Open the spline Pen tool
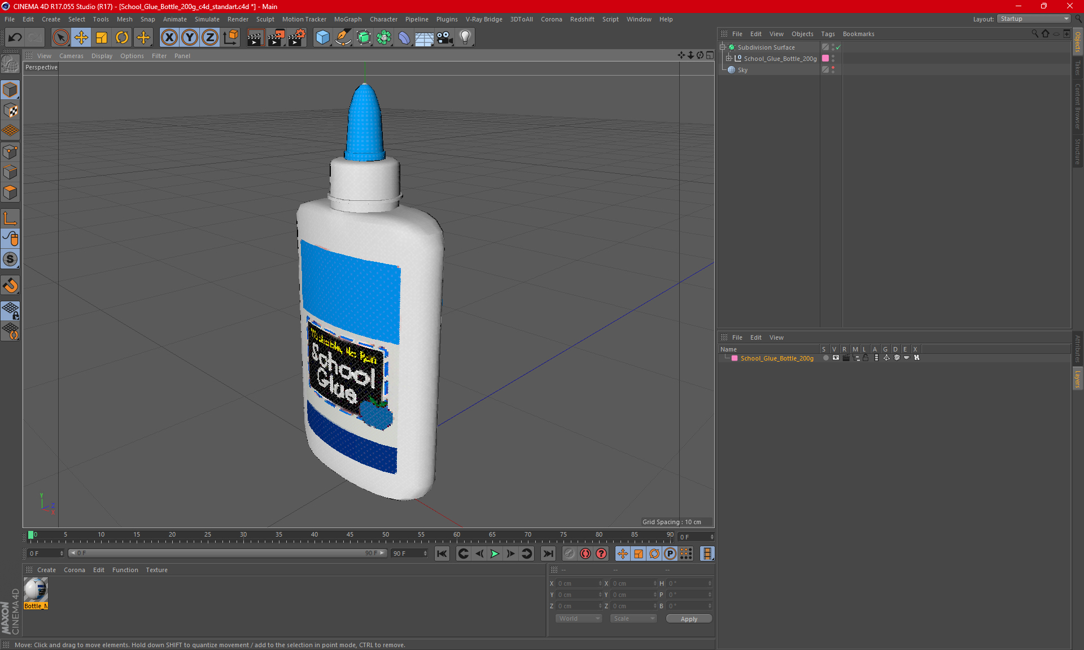1084x650 pixels. click(343, 38)
